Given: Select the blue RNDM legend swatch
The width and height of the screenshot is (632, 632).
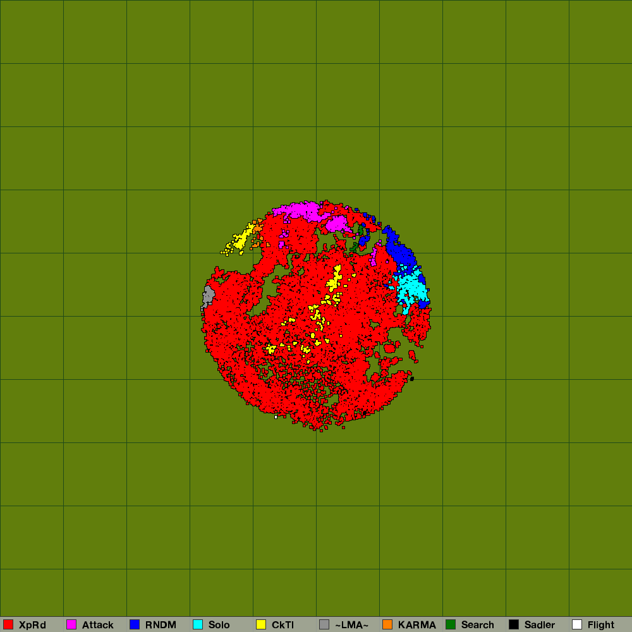Looking at the screenshot, I should coord(135,624).
